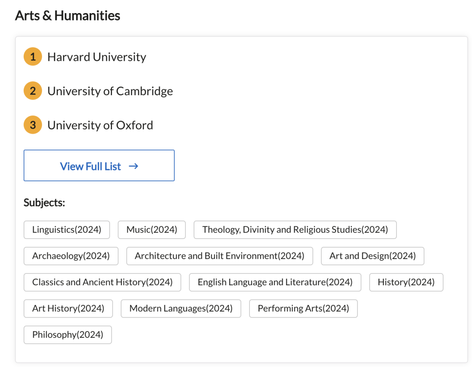Open Architecture and Built Environment(2024)
Screen dimensions: 472x367
point(220,256)
